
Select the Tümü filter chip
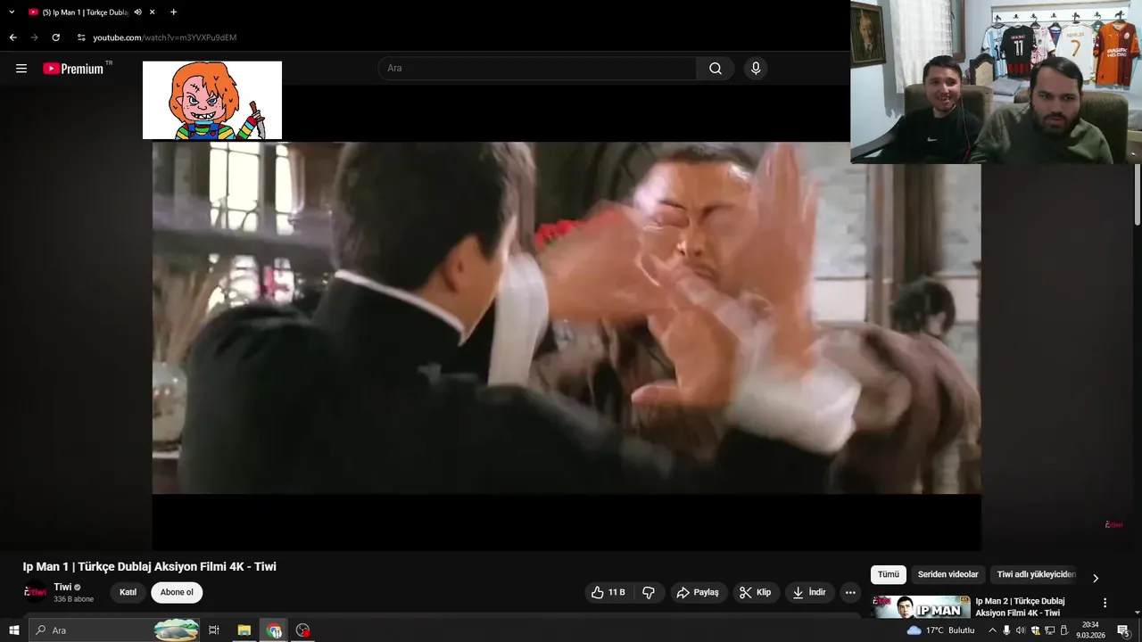889,575
